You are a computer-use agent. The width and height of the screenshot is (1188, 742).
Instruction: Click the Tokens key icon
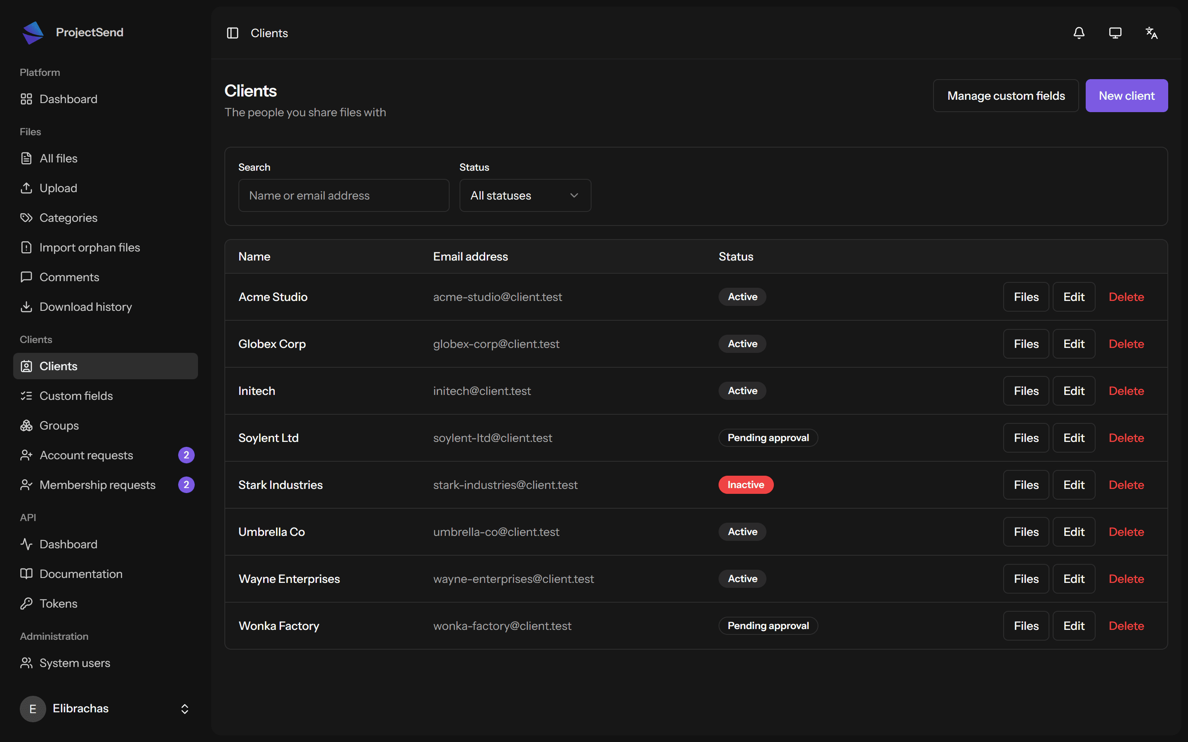pyautogui.click(x=26, y=603)
